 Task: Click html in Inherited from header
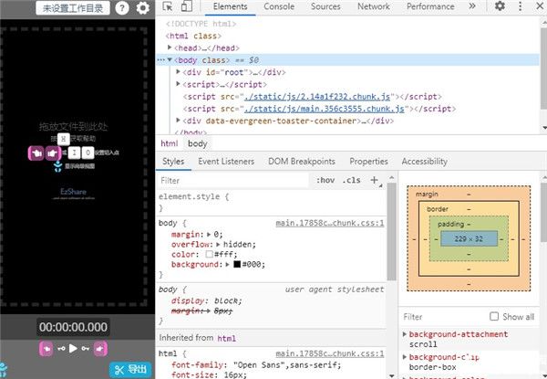tap(226, 338)
